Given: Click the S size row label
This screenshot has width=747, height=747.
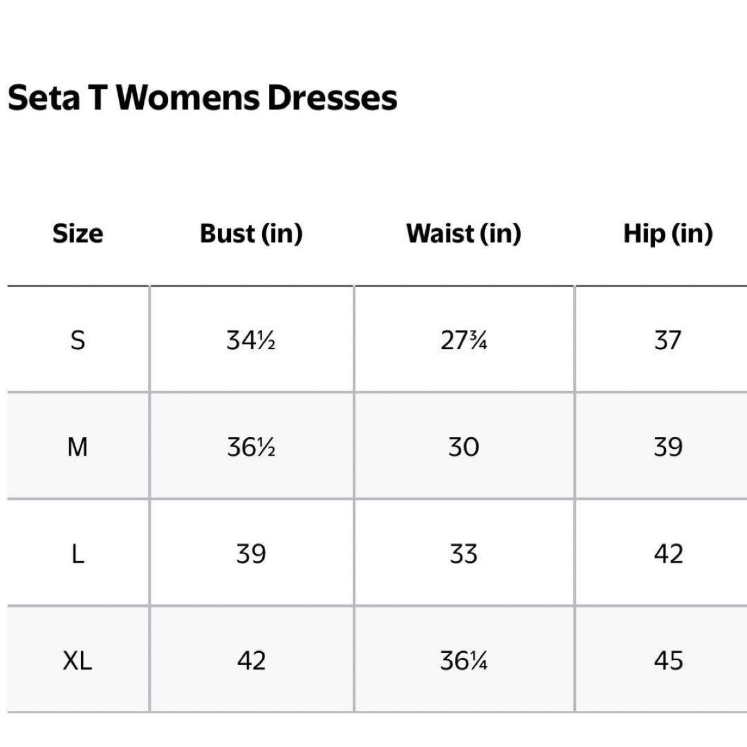Looking at the screenshot, I should [78, 341].
